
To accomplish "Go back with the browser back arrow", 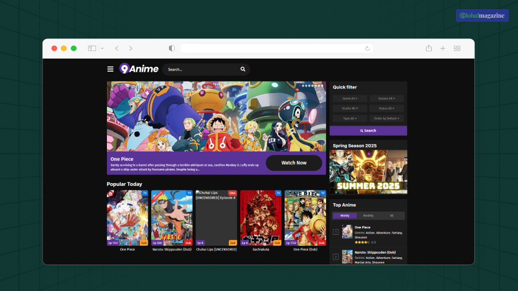I will tap(117, 48).
